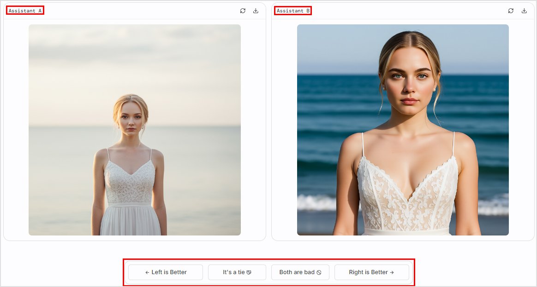
Task: Choose It's a tie
Action: point(237,272)
